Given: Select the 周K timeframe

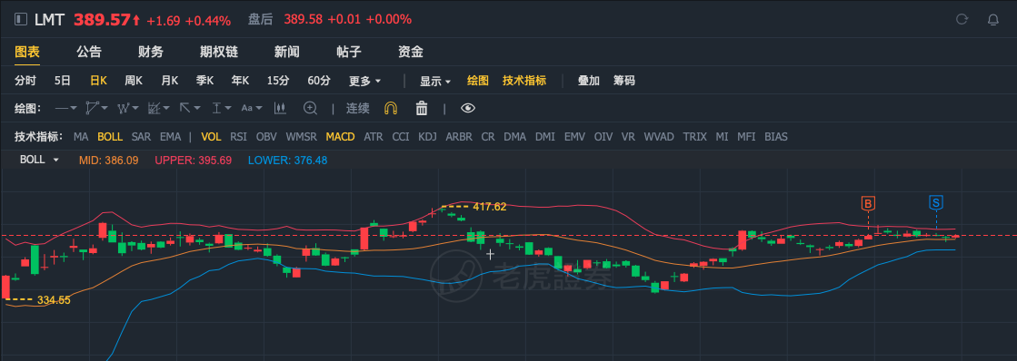Looking at the screenshot, I should pos(134,81).
